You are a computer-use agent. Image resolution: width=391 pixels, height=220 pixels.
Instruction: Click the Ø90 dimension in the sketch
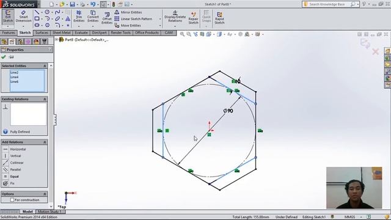pyautogui.click(x=228, y=111)
